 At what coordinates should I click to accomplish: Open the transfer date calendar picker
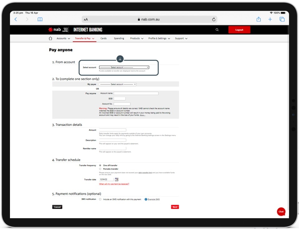[x=116, y=180]
